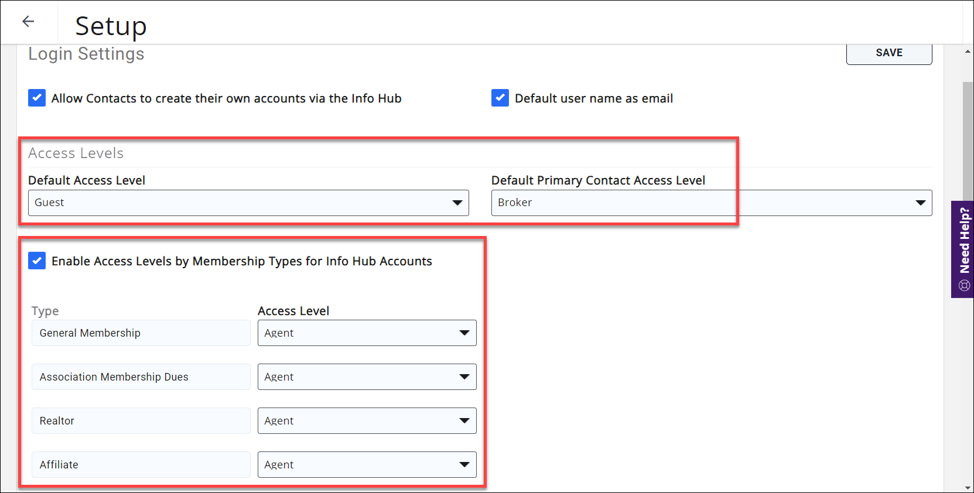Toggle Default user name as email
This screenshot has width=974, height=493.
[500, 98]
